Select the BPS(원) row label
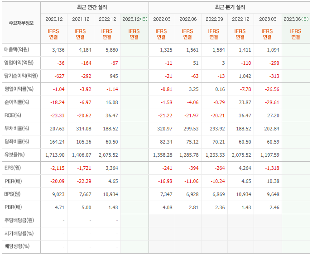Image resolution: width=312 pixels, height=255 pixels. pyautogui.click(x=12, y=194)
